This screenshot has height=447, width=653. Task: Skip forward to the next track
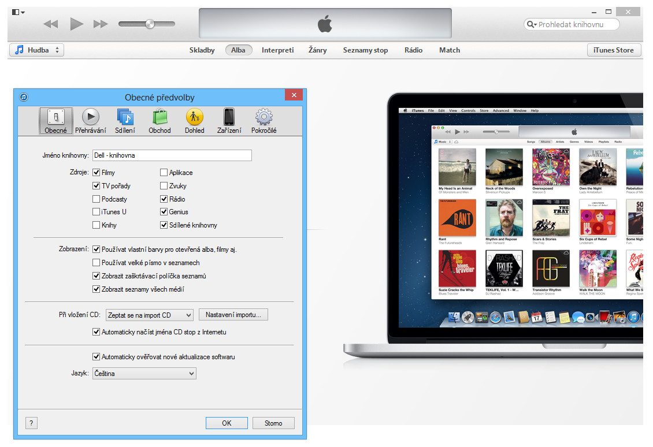click(x=101, y=24)
